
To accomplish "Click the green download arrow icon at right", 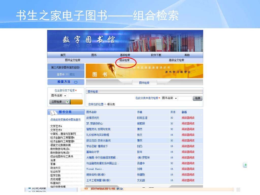I will 245,165.
